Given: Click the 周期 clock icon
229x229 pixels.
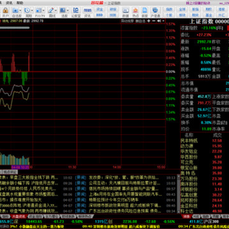Looking at the screenshot, I should [x=27, y=10].
